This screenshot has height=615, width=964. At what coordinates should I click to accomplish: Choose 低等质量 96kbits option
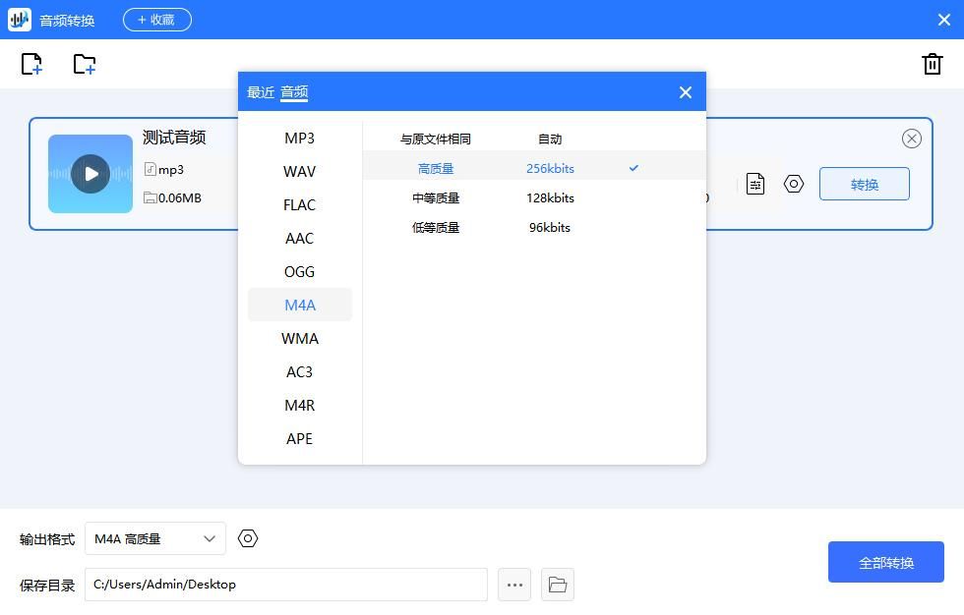(x=533, y=228)
